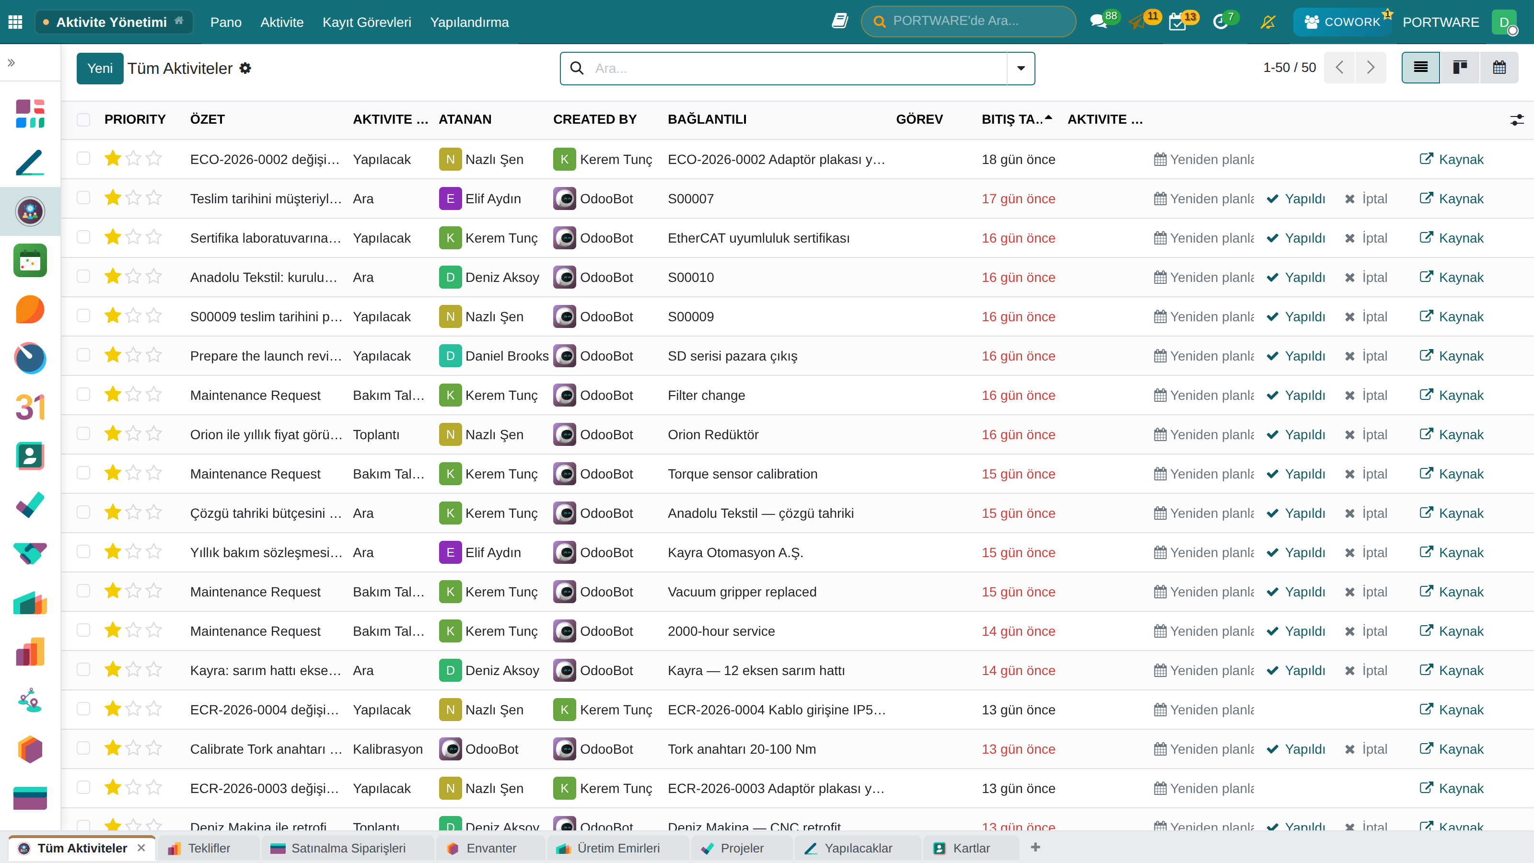The height and width of the screenshot is (863, 1534).
Task: Click the muted notifications bell icon
Action: (1268, 22)
